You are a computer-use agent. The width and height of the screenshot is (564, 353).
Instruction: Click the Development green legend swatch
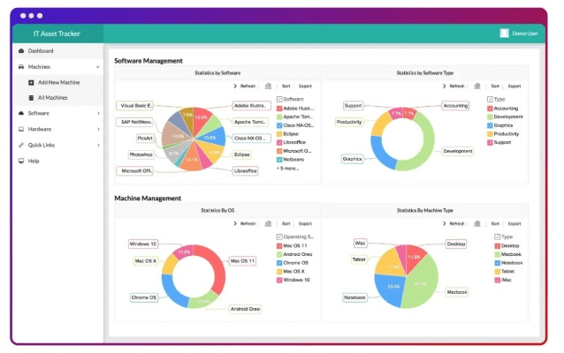pos(490,116)
